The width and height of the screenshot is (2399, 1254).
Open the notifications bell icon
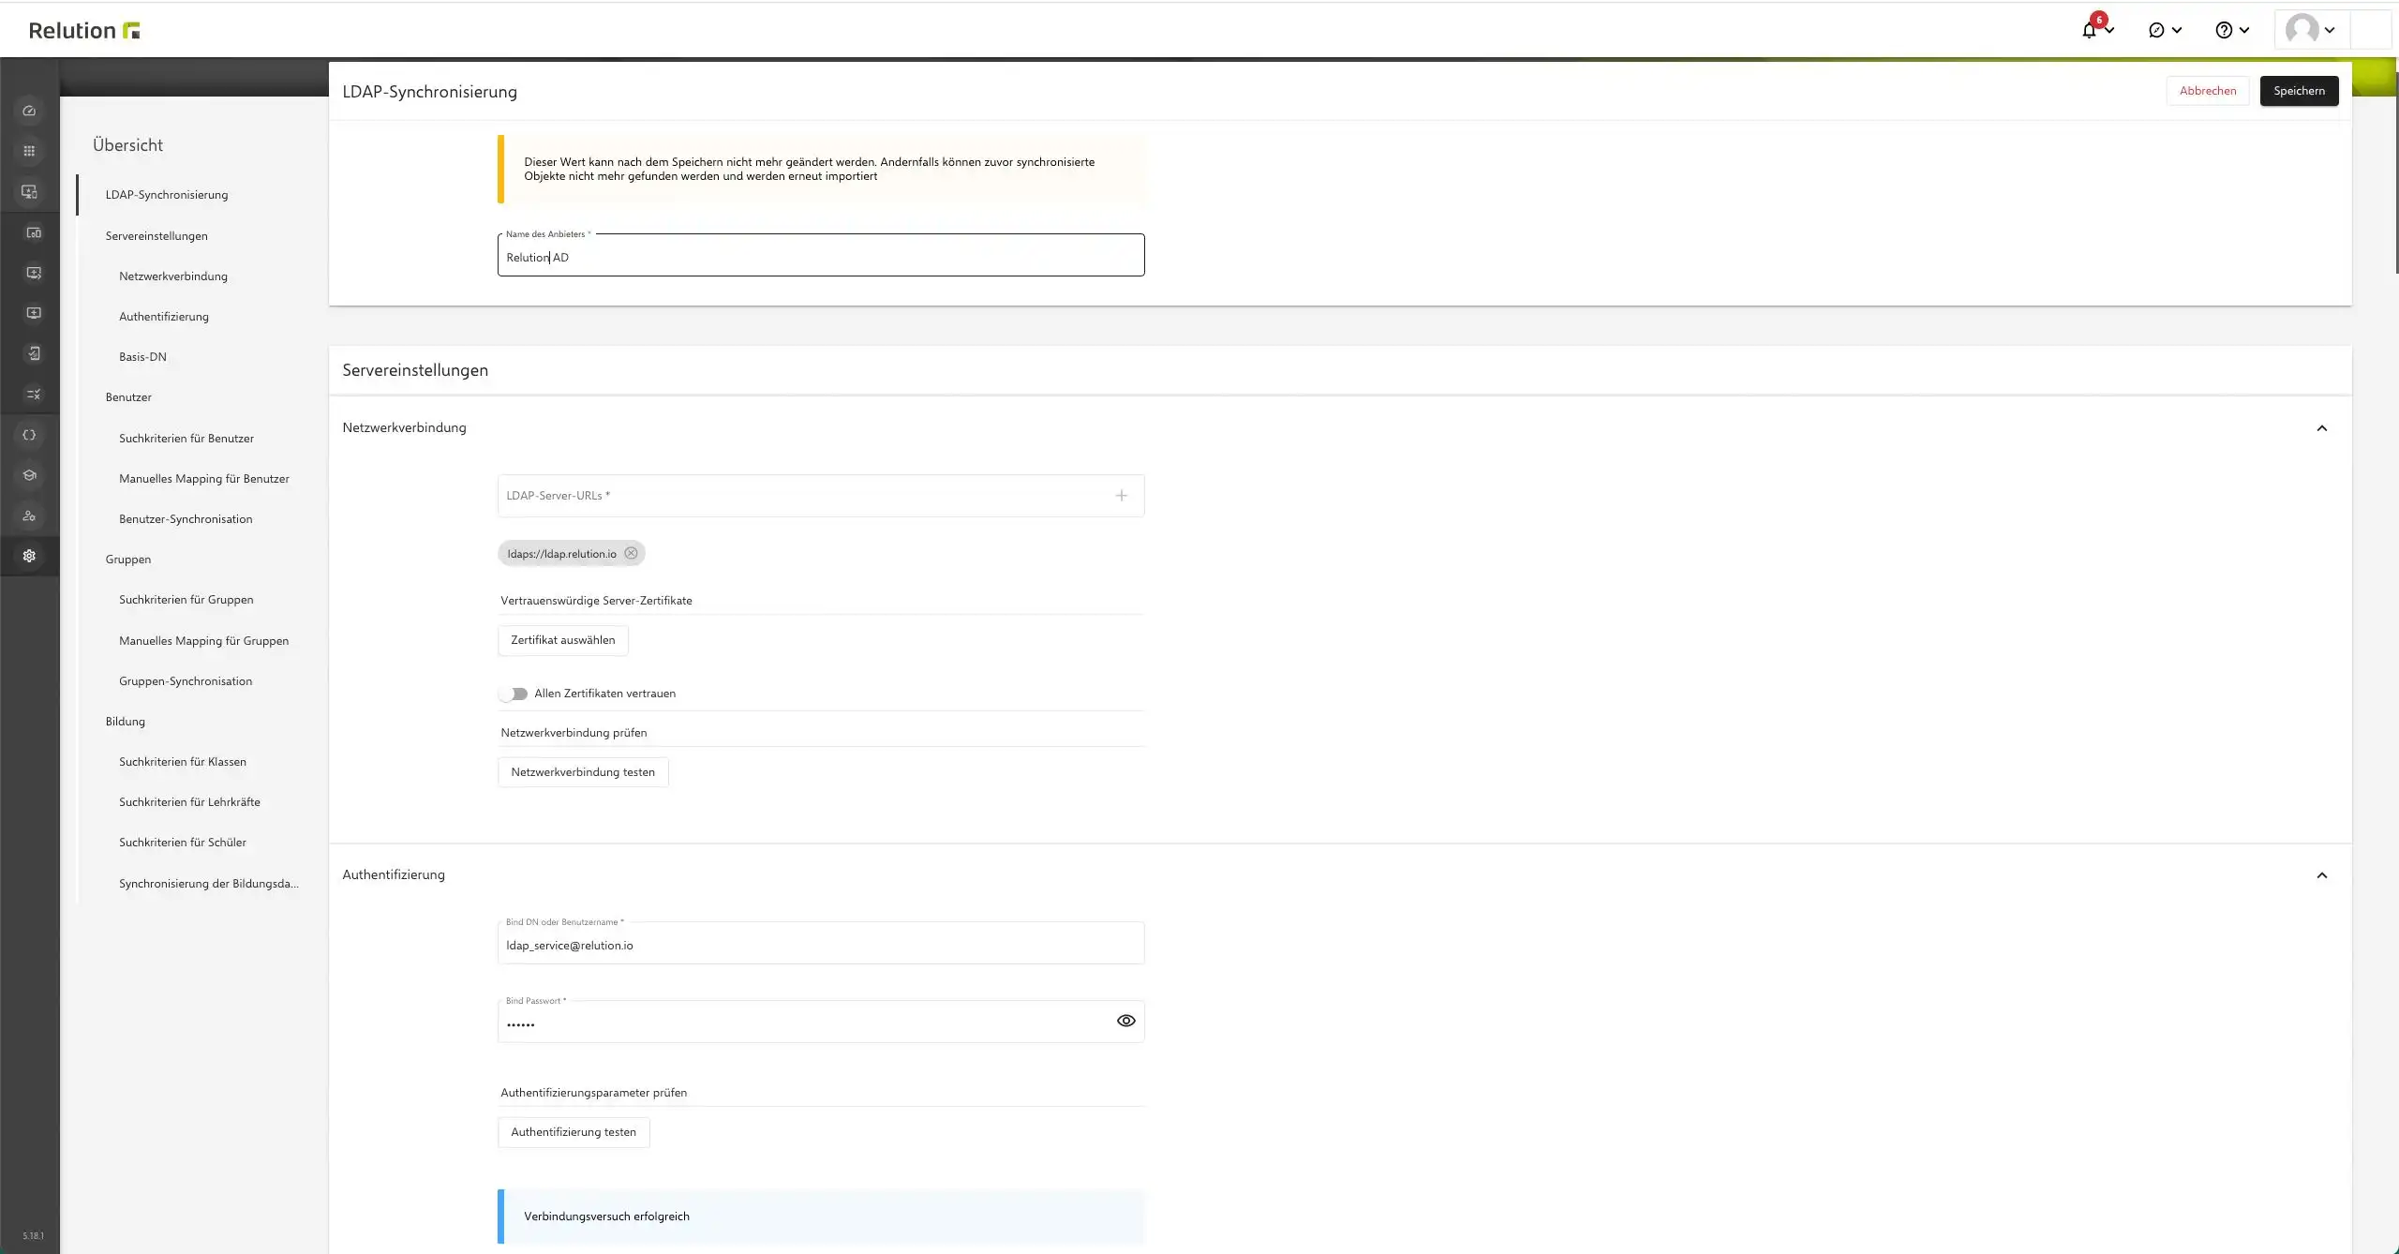(2089, 30)
